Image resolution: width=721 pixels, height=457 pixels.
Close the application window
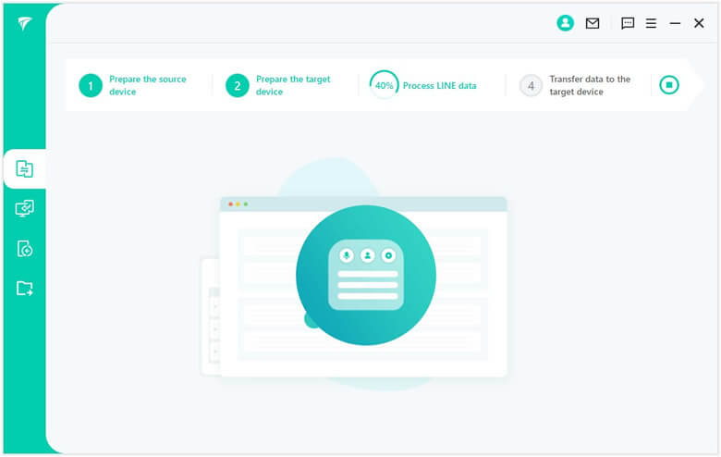point(699,23)
